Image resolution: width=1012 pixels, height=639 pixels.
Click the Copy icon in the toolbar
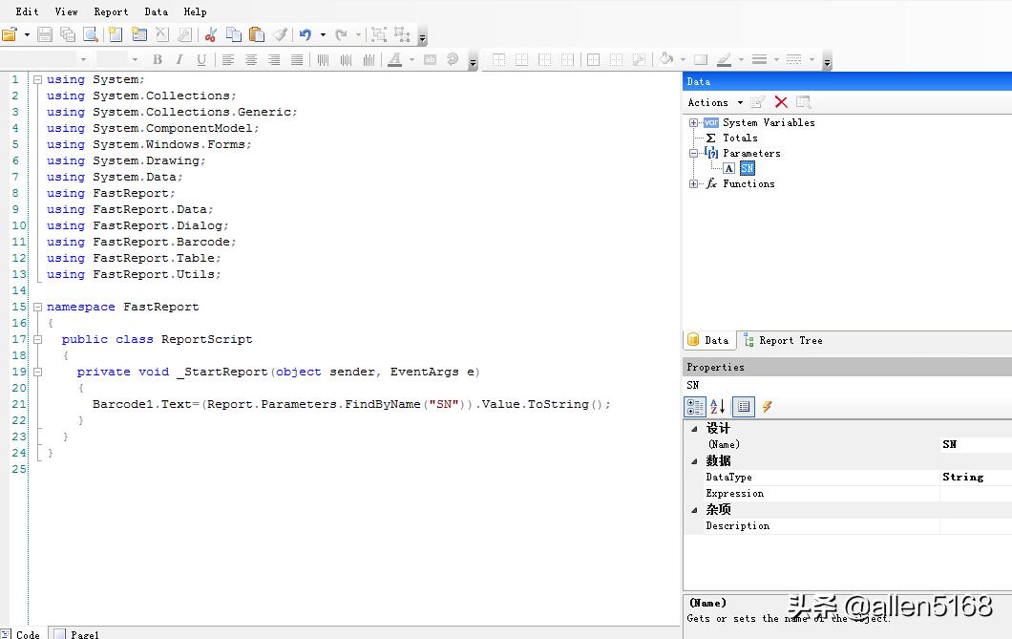pyautogui.click(x=234, y=34)
